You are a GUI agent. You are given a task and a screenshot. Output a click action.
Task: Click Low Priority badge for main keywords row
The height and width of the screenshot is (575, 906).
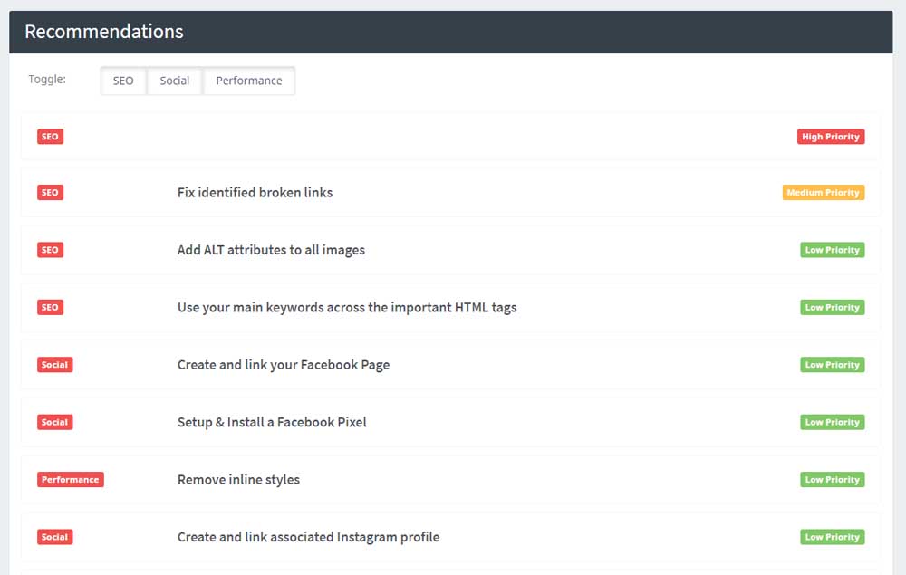pyautogui.click(x=833, y=307)
